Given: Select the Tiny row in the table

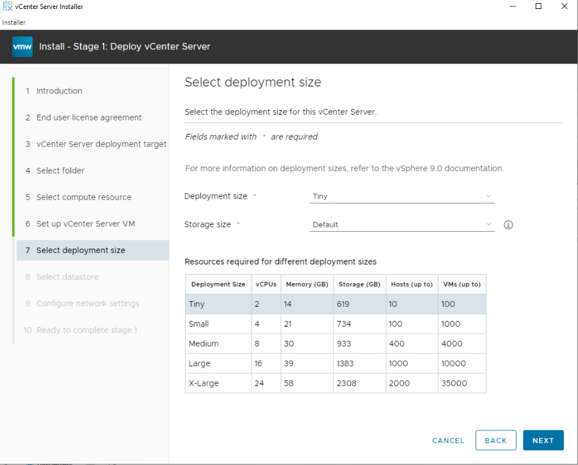Looking at the screenshot, I should (335, 304).
